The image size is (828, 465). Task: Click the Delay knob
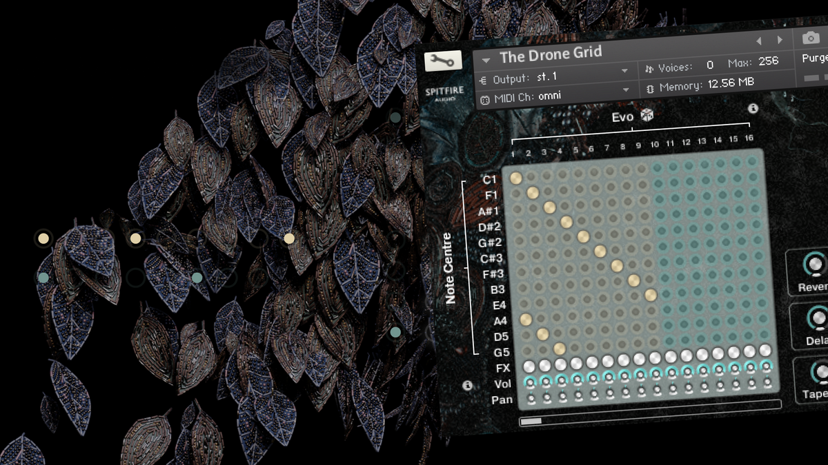click(x=818, y=318)
